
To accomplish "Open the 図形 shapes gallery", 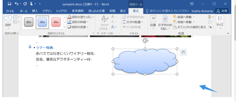I will (x=8, y=22).
